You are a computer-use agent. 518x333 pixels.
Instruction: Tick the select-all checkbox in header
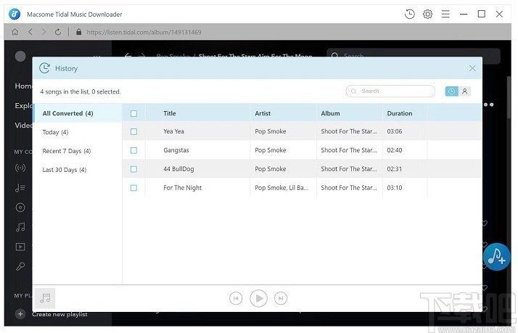pyautogui.click(x=133, y=113)
